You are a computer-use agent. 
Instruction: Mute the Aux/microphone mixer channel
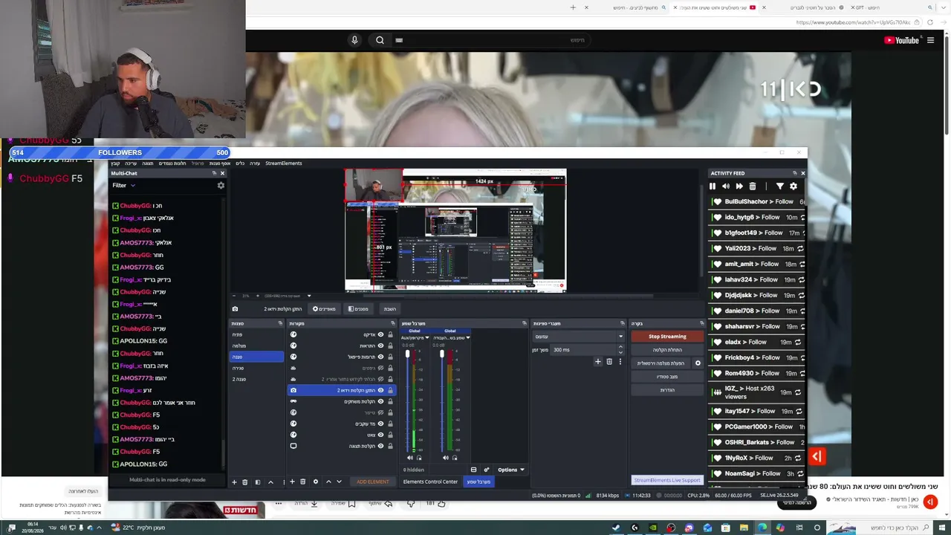coord(409,458)
